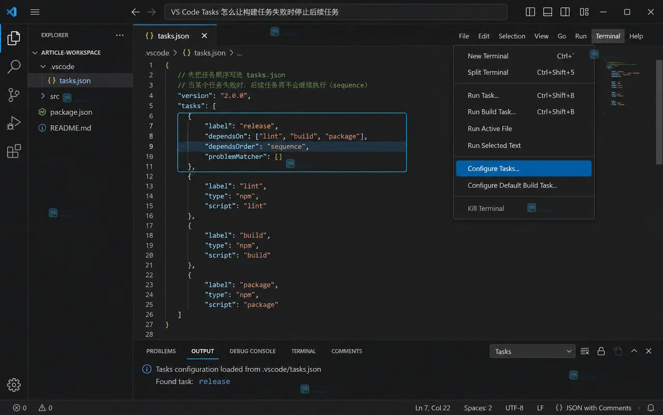Open output log in editor icon
The width and height of the screenshot is (663, 415).
(617, 351)
